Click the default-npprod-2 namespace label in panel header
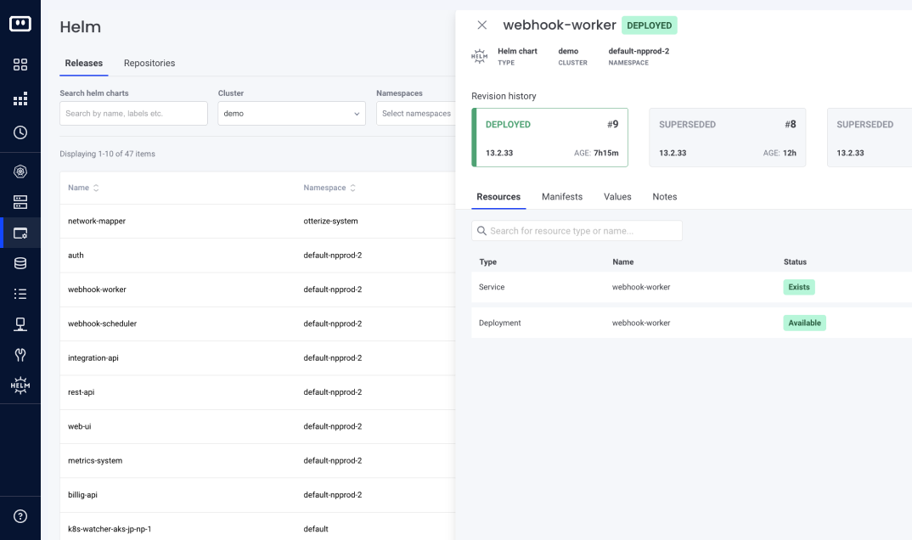The width and height of the screenshot is (912, 540). click(639, 51)
